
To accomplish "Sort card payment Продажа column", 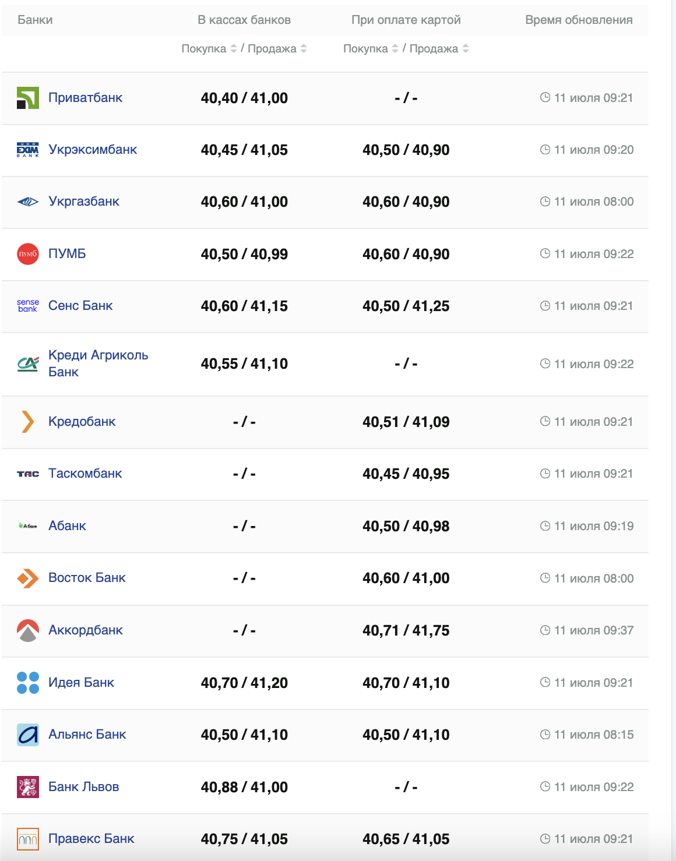I will pyautogui.click(x=466, y=49).
